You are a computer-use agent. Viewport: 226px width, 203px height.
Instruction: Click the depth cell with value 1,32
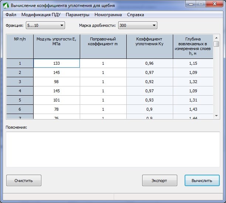[193, 82]
